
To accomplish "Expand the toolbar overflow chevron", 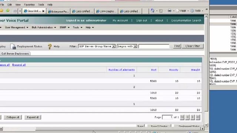I will point(207,10).
